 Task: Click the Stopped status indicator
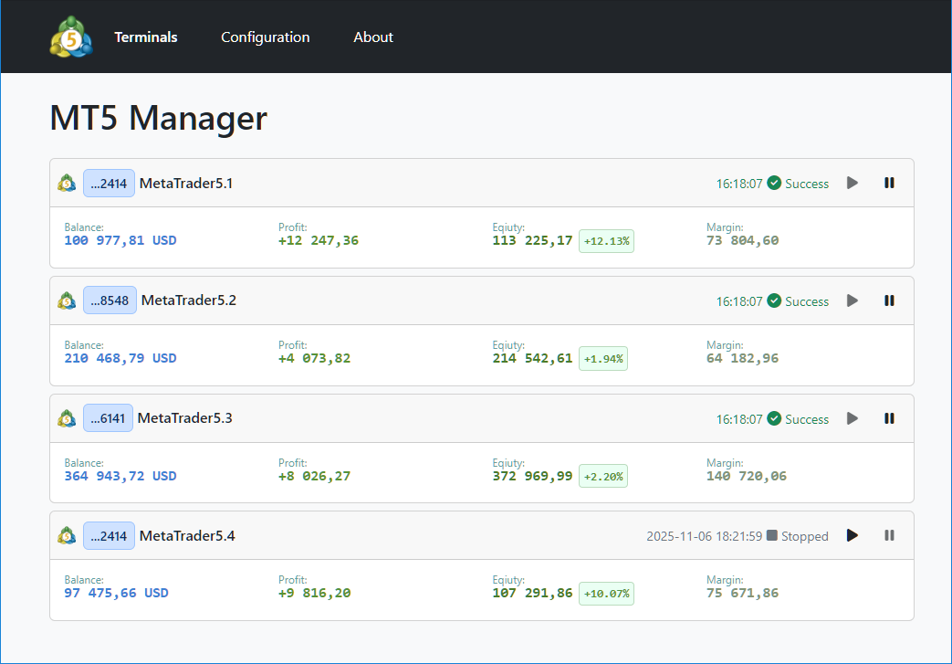pos(797,536)
